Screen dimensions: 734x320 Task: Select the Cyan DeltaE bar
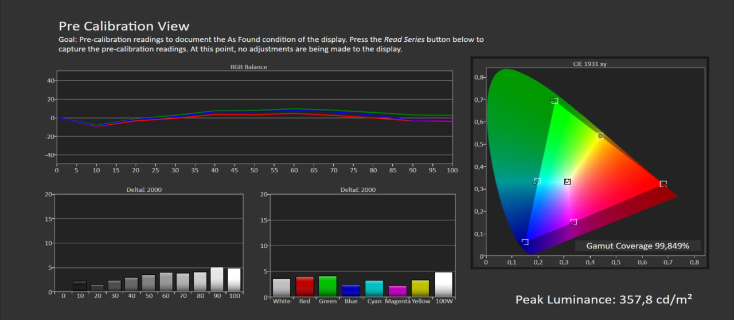[x=374, y=289]
